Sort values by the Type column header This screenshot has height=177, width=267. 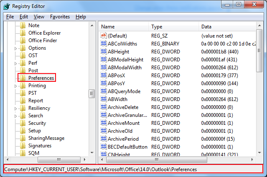tap(174, 27)
